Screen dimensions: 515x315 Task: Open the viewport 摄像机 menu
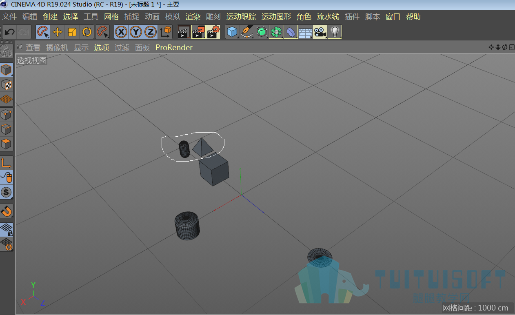57,48
